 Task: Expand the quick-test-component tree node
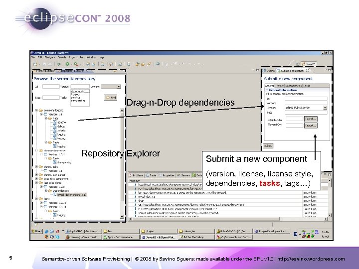click(x=36, y=179)
